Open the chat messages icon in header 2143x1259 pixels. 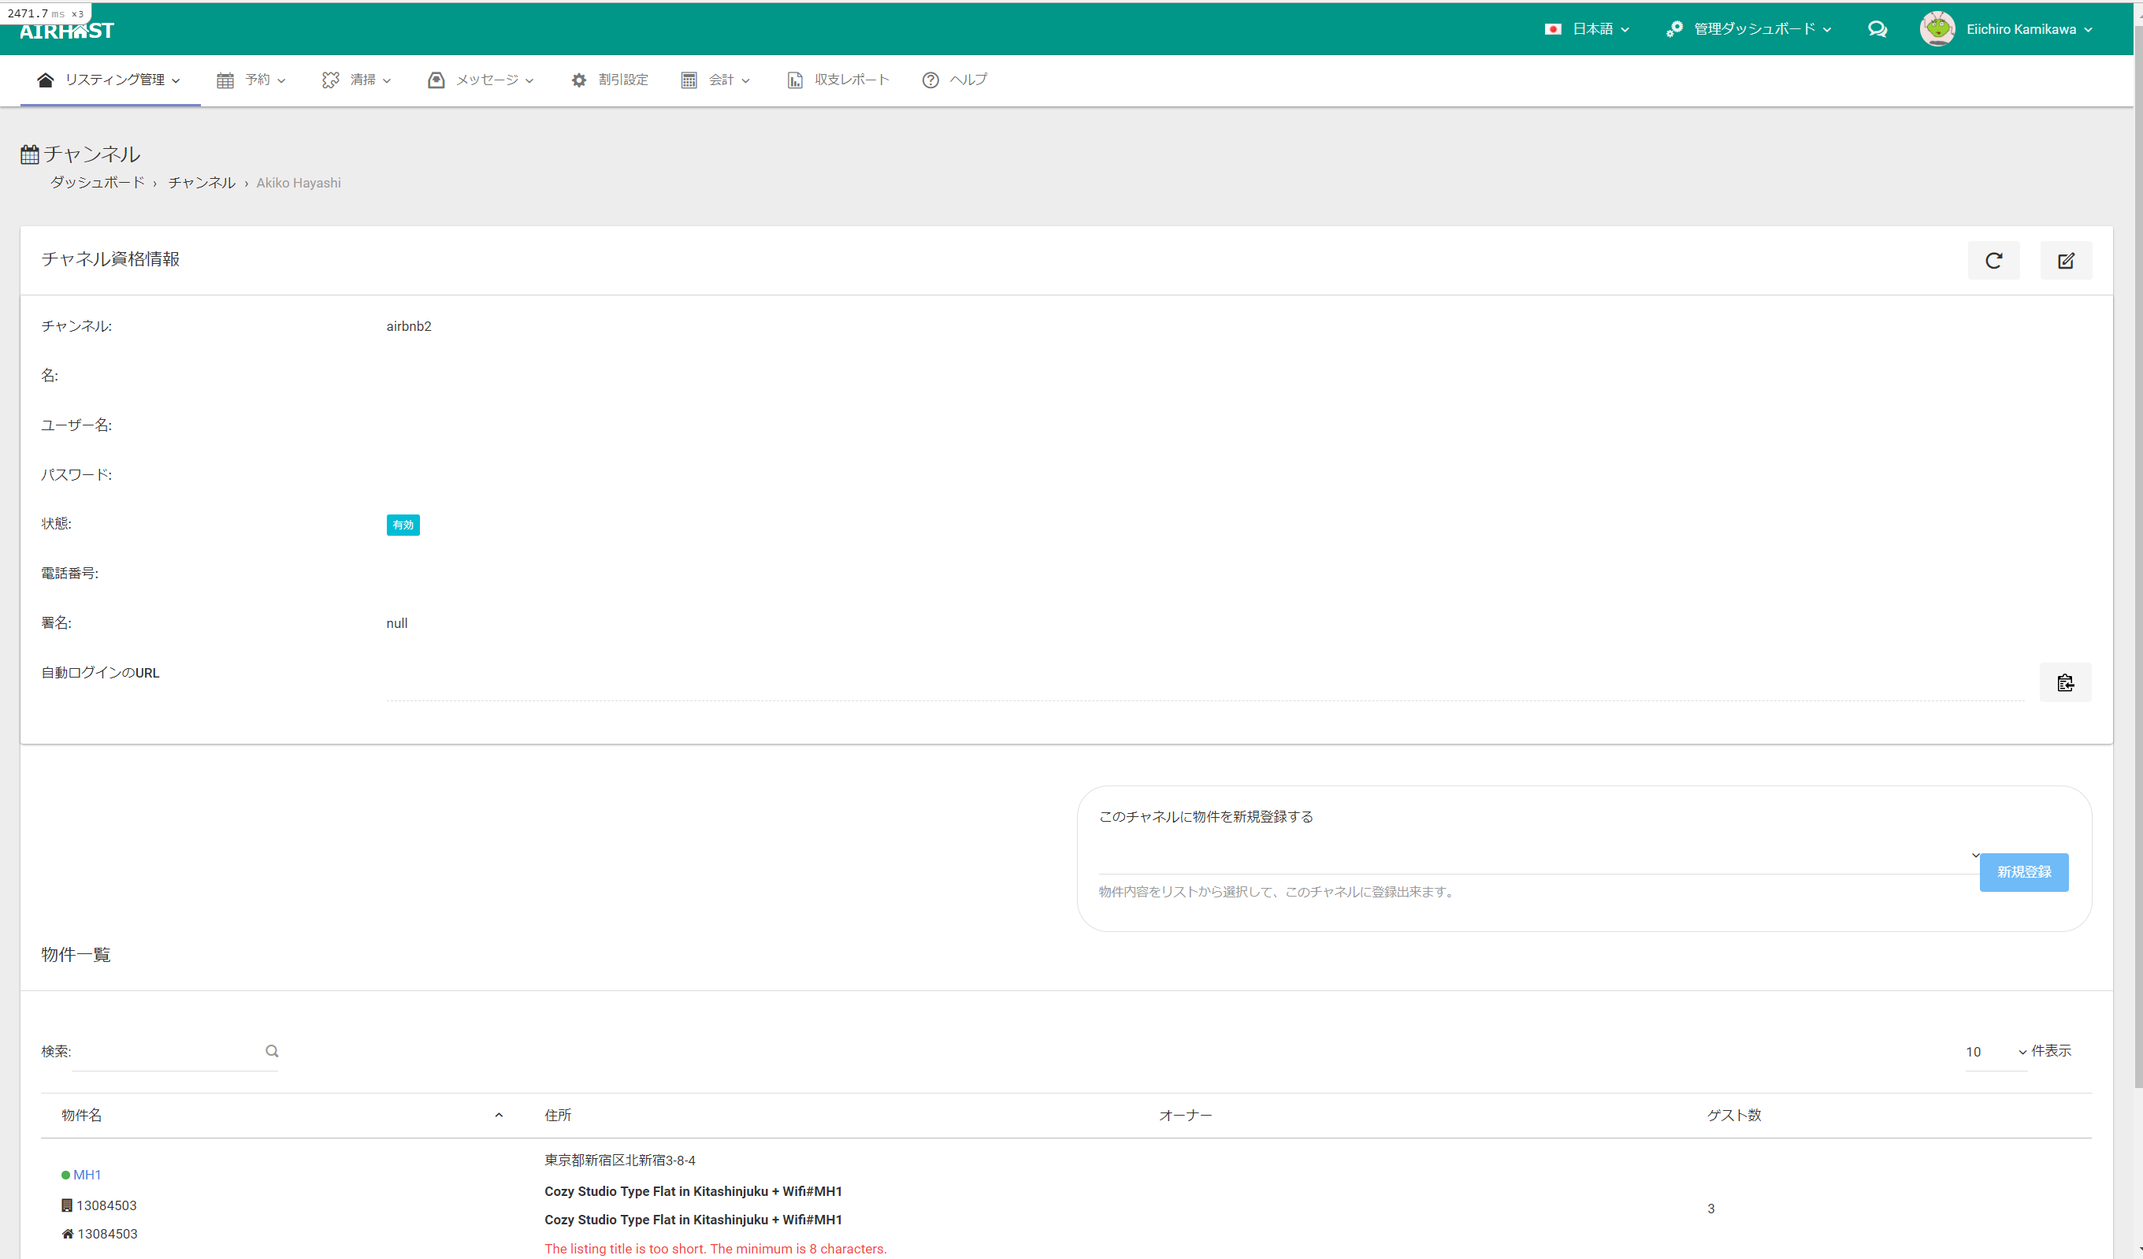(1877, 29)
